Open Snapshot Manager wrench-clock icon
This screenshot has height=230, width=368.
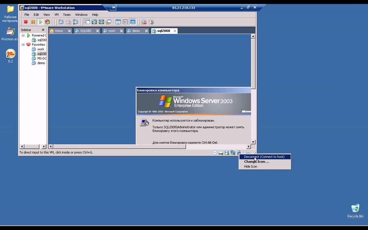coord(76,22)
